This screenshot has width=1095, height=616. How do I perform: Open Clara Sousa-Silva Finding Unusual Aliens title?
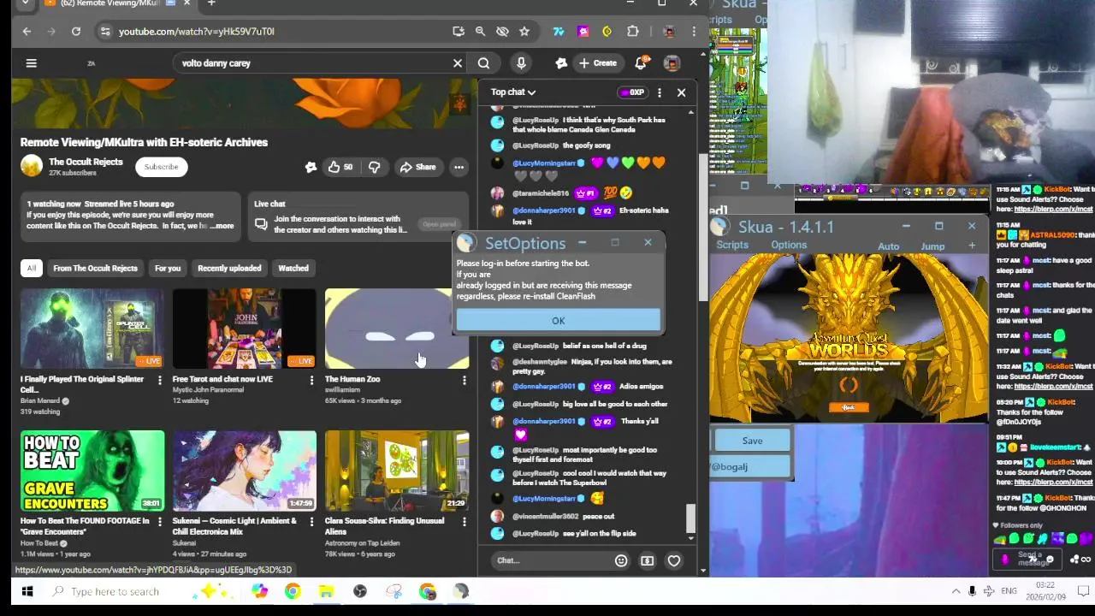(x=384, y=525)
